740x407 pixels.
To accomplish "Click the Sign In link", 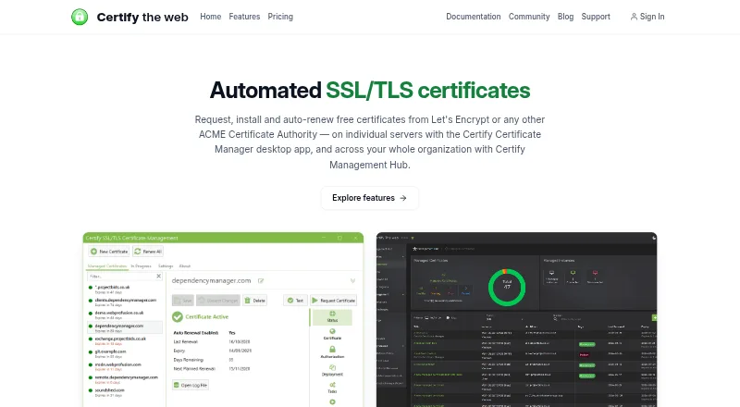I will point(647,17).
